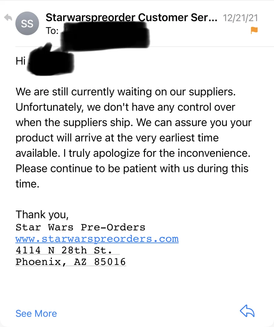
Task: Tap the Please continue to be patient line
Action: (132, 168)
